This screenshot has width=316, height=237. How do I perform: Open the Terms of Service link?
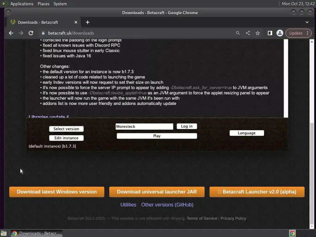pos(202,218)
